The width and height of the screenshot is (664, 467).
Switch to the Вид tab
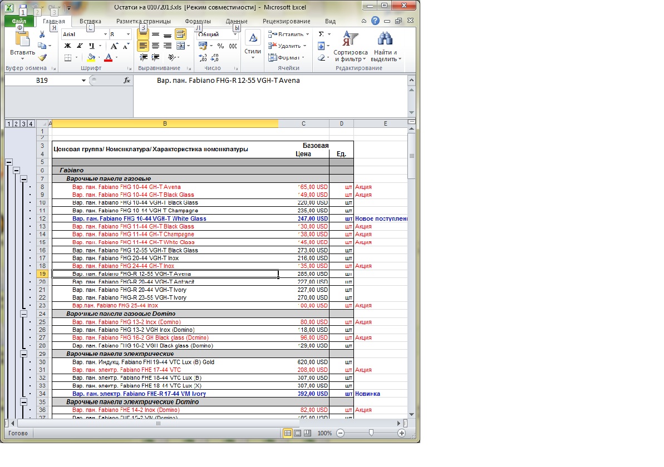tap(330, 21)
